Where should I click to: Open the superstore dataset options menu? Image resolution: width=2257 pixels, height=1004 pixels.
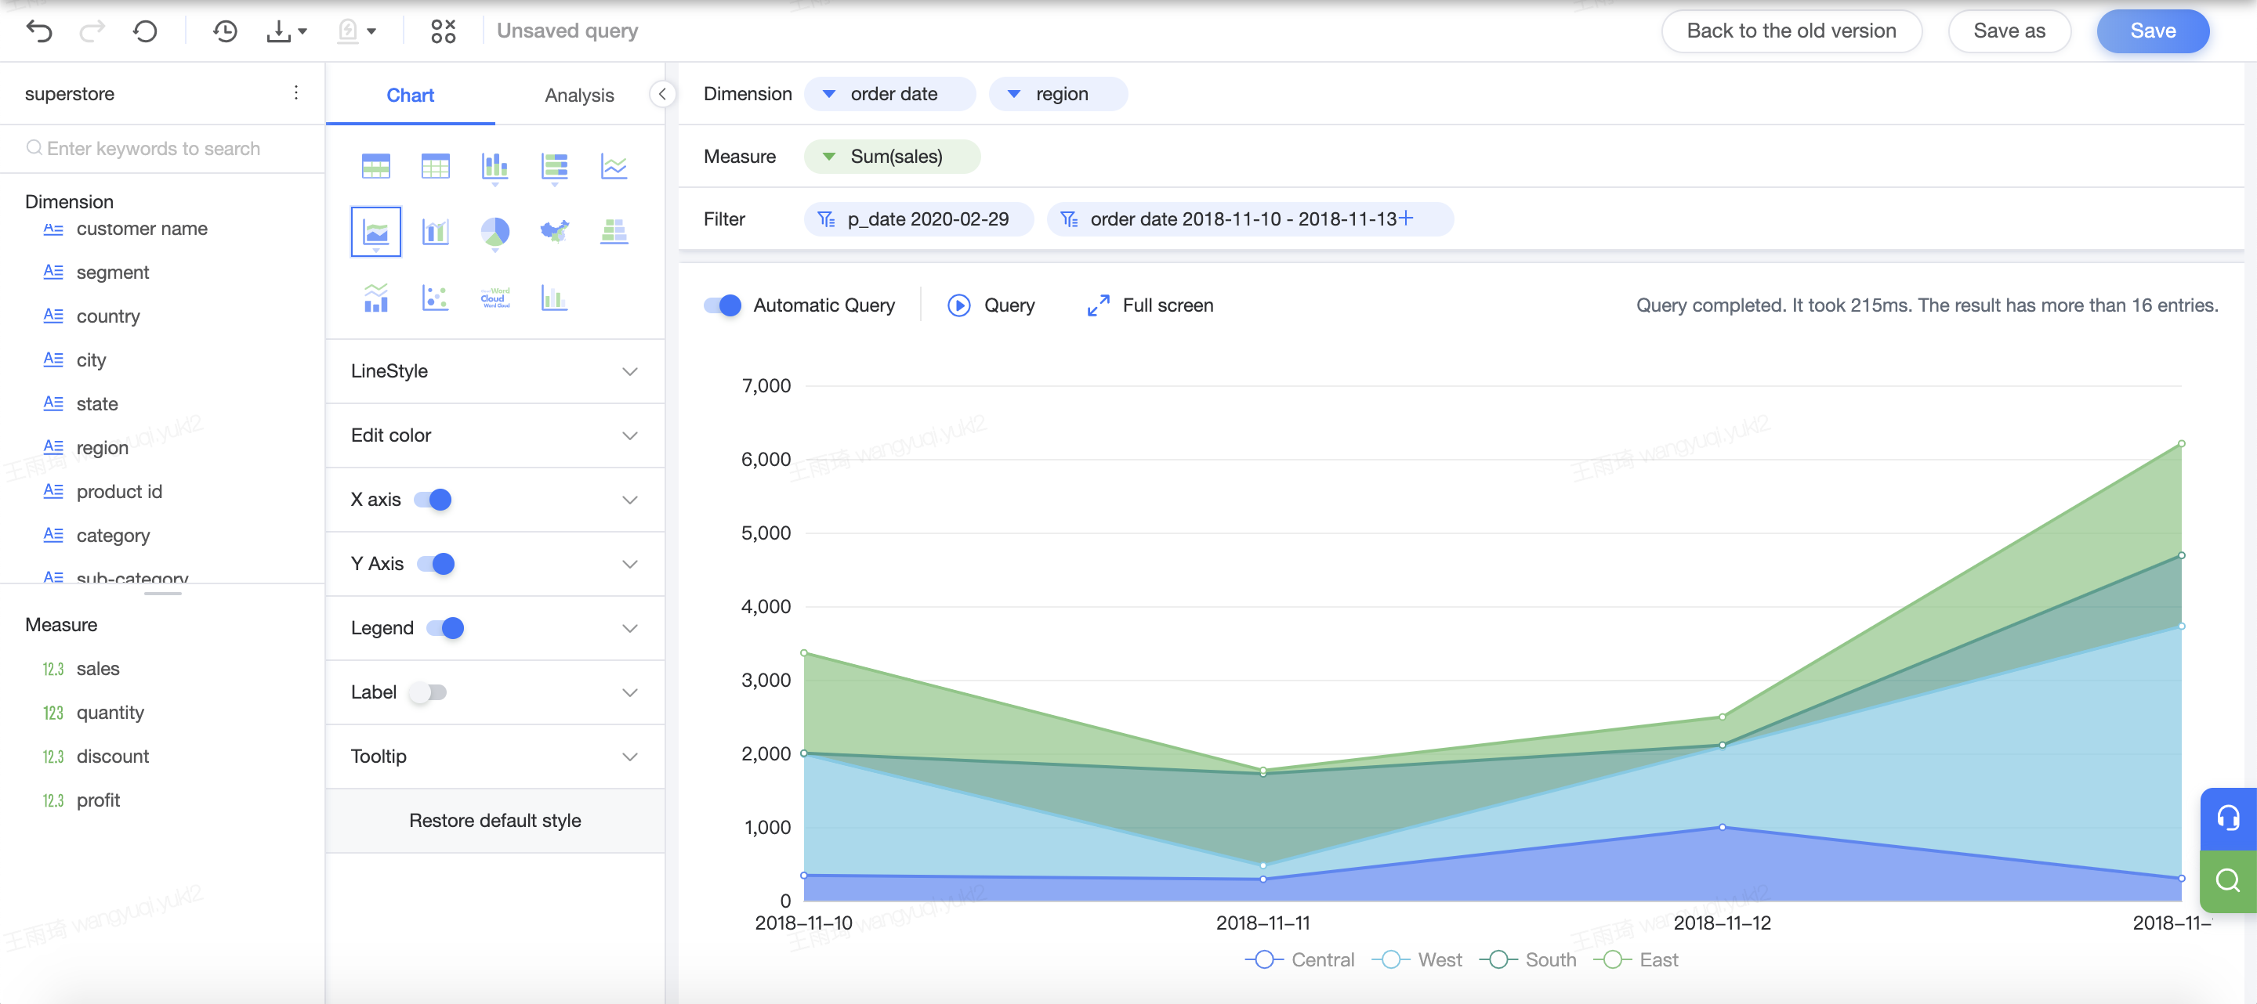296,92
